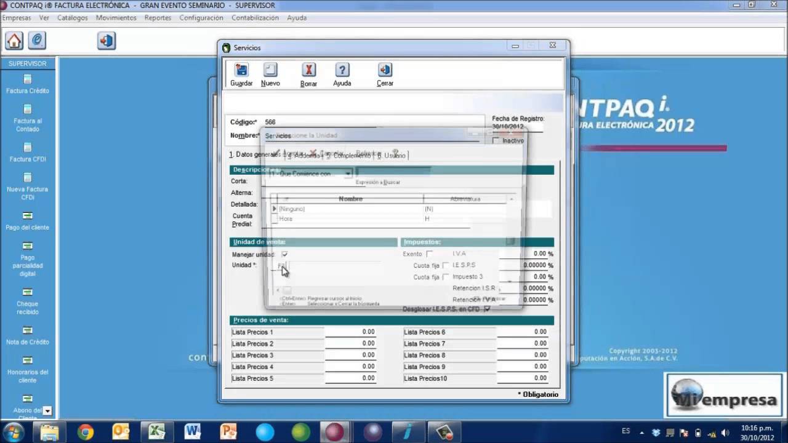Open Factura CFDI from the sidebar
Viewport: 788px width, 443px height.
[28, 153]
